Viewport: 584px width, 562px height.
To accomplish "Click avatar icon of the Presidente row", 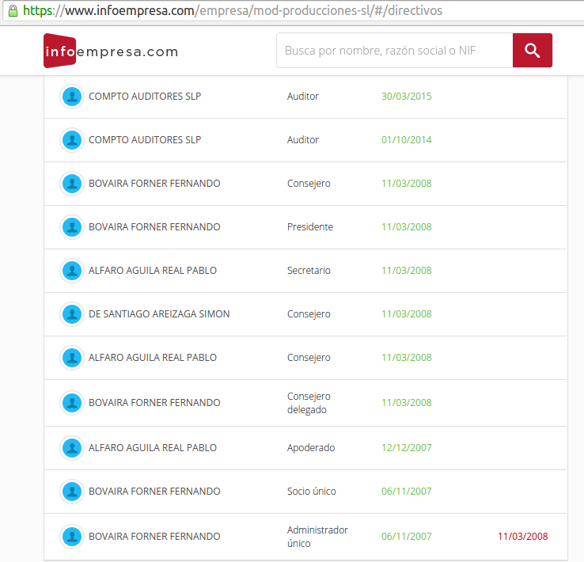I will point(72,227).
